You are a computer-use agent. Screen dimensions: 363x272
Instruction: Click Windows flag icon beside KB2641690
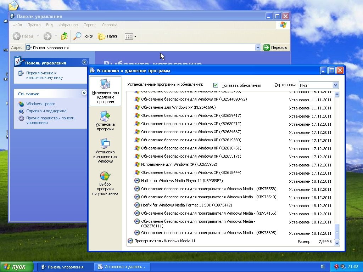(137, 107)
